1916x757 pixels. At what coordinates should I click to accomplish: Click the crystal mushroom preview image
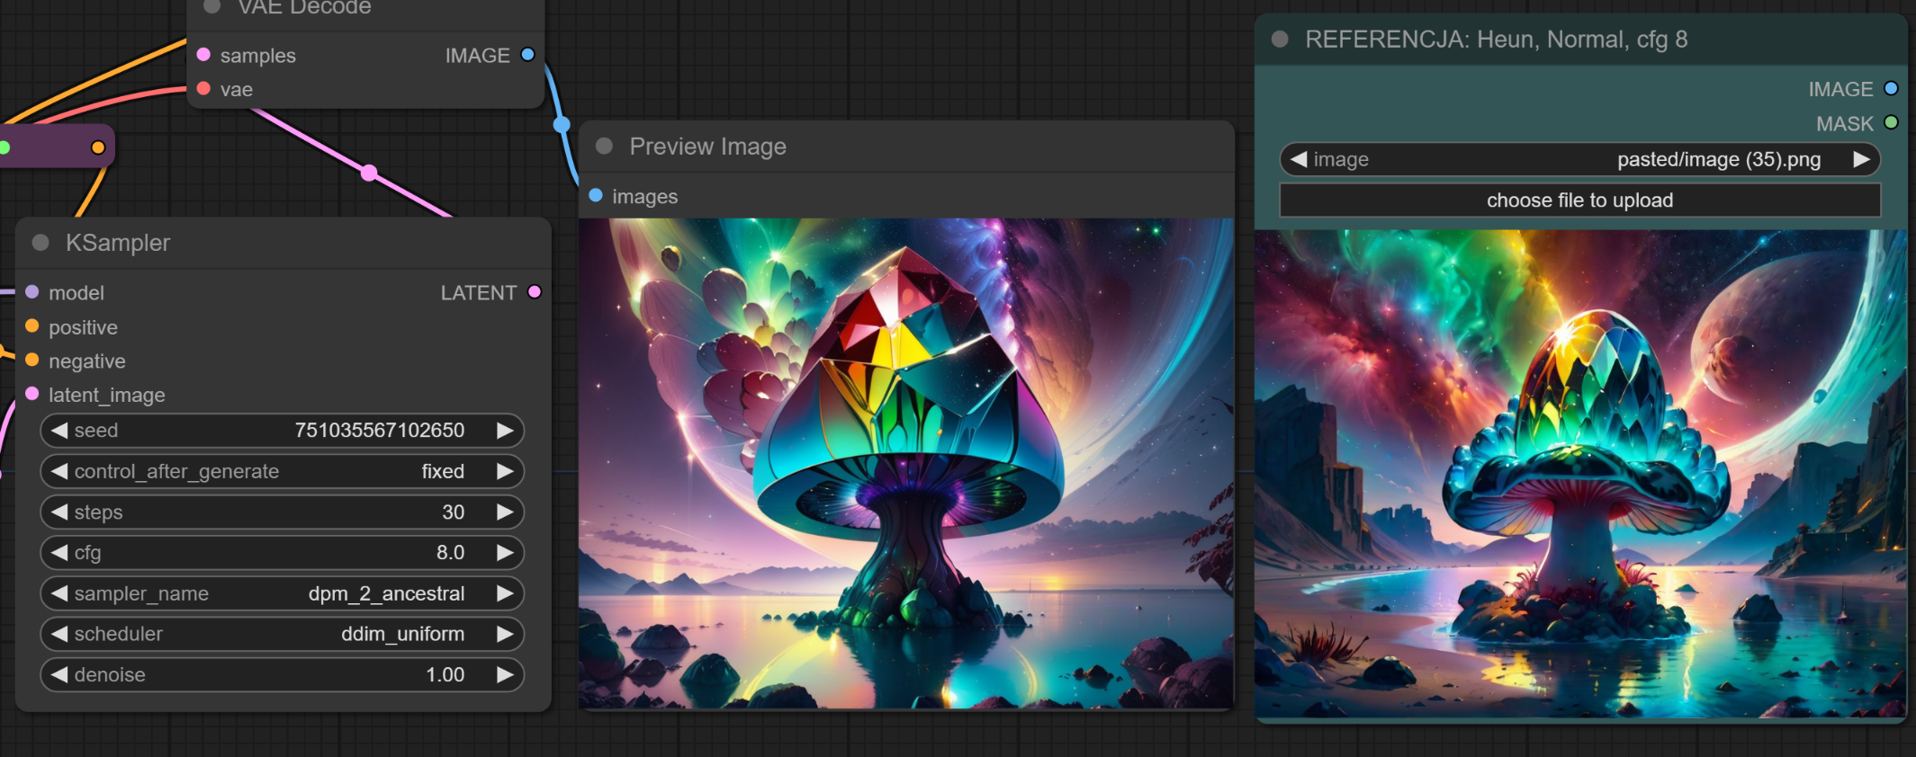point(905,463)
